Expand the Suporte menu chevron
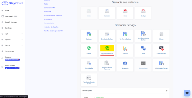Image resolution: width=192 pixels, height=98 pixels. [x=22, y=40]
